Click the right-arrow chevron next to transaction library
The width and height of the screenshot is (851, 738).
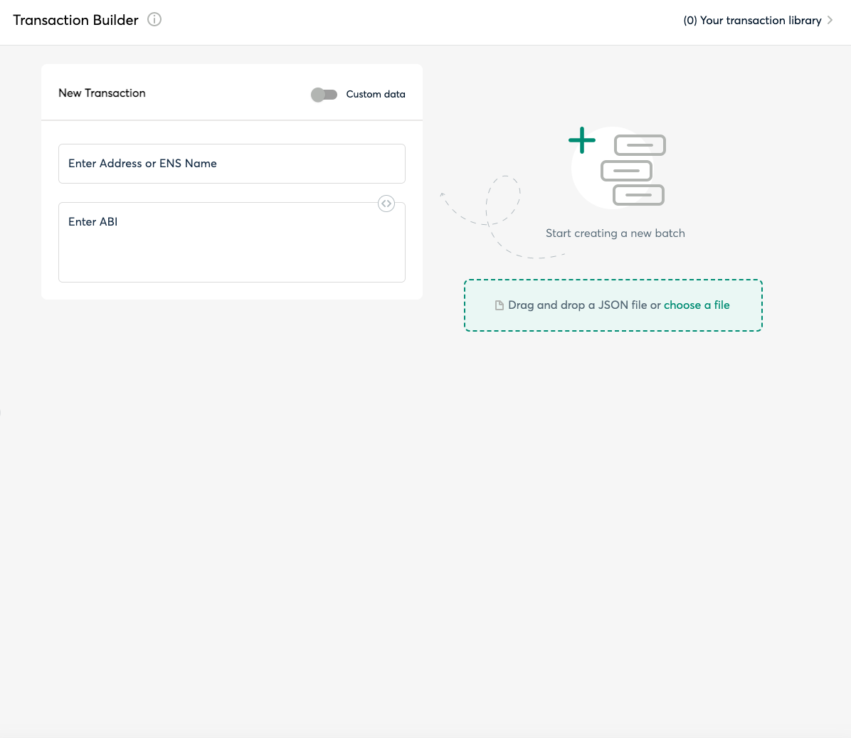tap(830, 20)
